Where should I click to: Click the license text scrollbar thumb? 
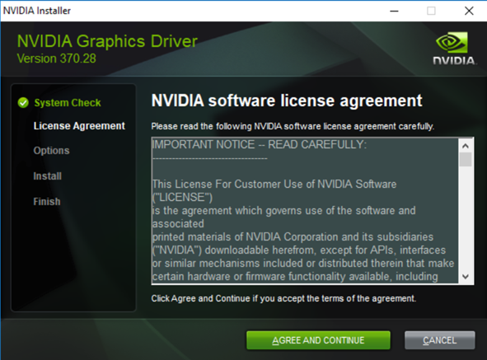pos(466,159)
